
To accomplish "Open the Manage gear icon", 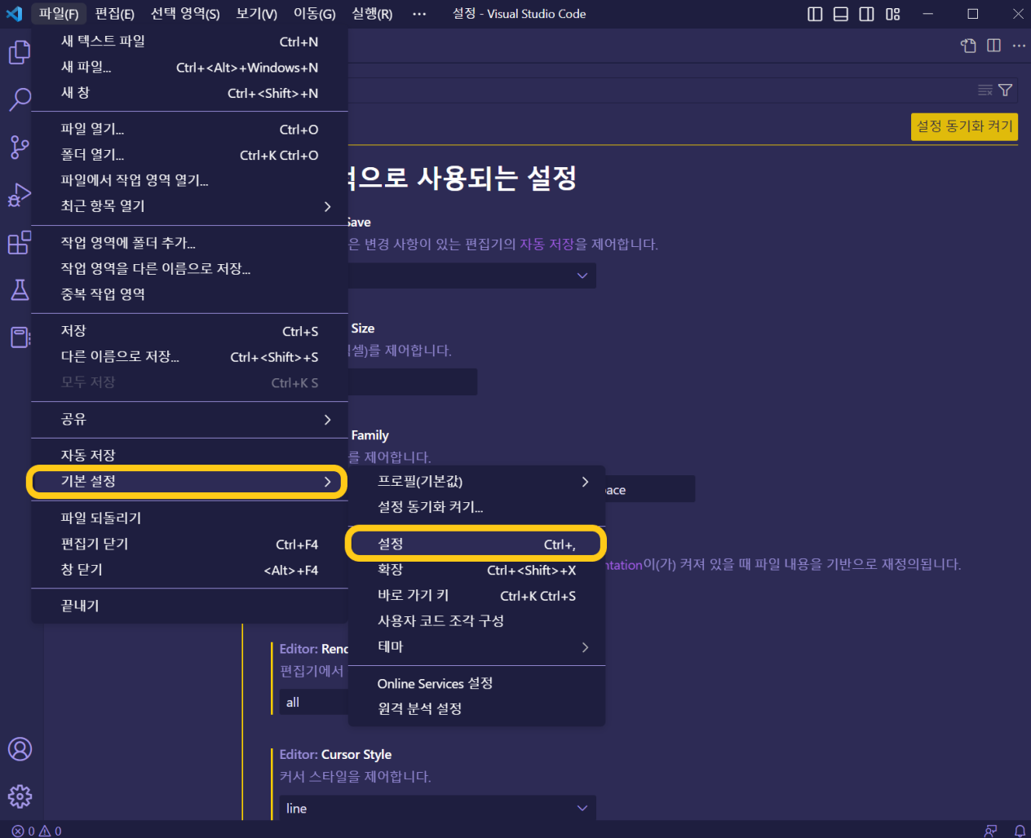I will click(x=20, y=796).
